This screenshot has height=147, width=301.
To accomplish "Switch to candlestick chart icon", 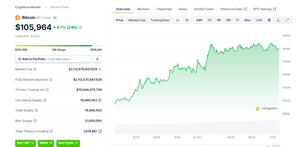I will click(187, 20).
